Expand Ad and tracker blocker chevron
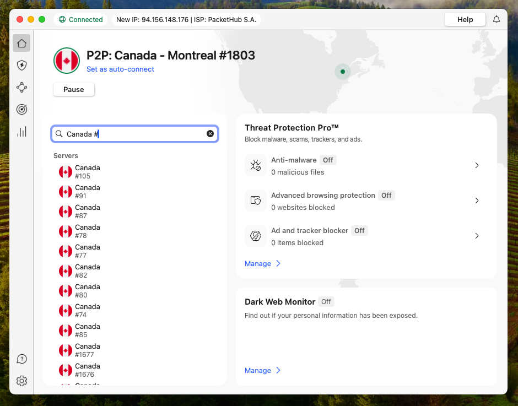Viewport: 518px width, 406px height. (477, 236)
